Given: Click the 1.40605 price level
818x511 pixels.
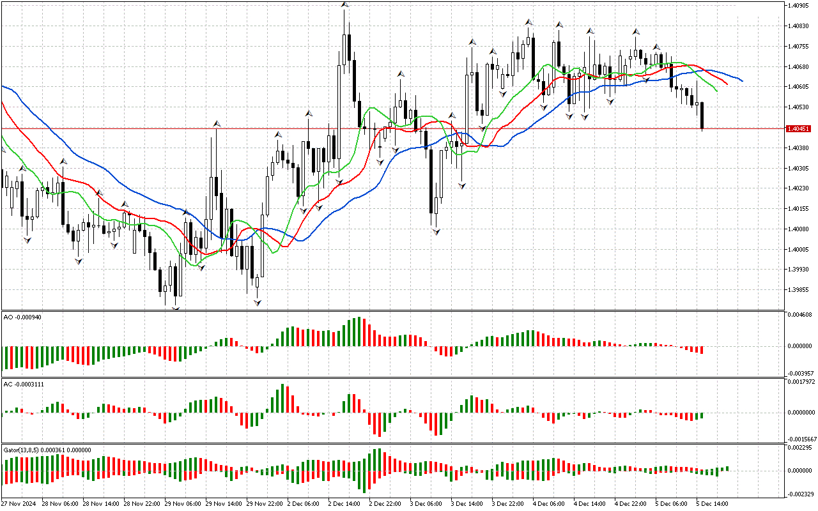Looking at the screenshot, I should tap(799, 87).
